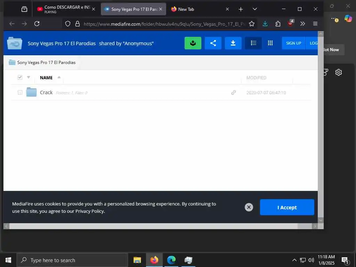Viewport: 356px width, 267px height.
Task: Click the green save to MediaFire button
Action: [x=193, y=43]
